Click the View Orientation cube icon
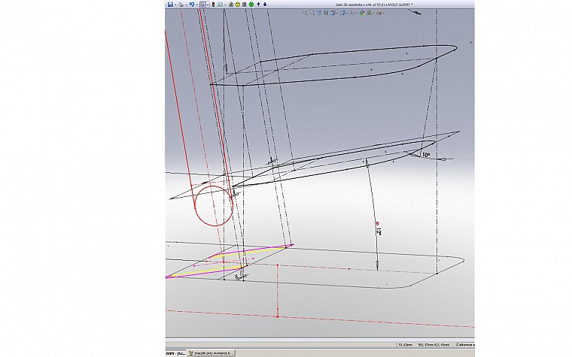The width and height of the screenshot is (572, 357). click(x=333, y=13)
